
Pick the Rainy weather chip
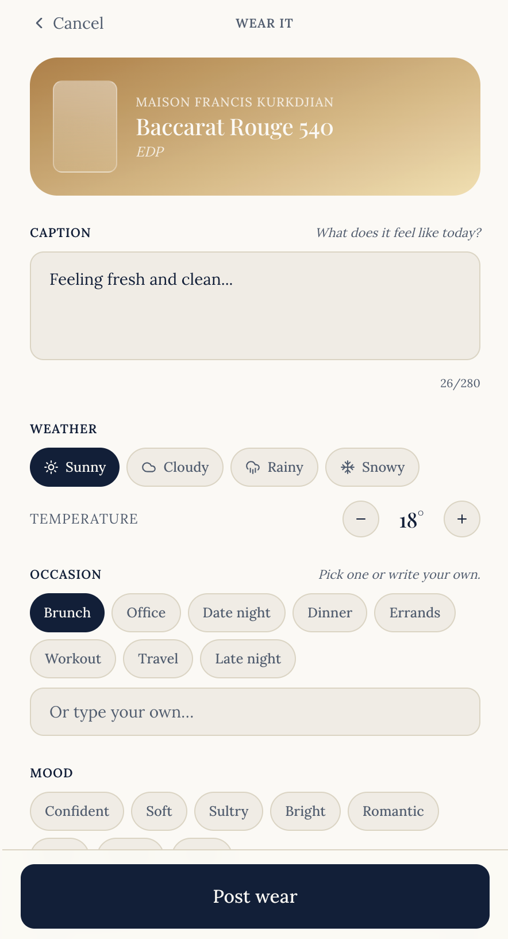pyautogui.click(x=274, y=467)
